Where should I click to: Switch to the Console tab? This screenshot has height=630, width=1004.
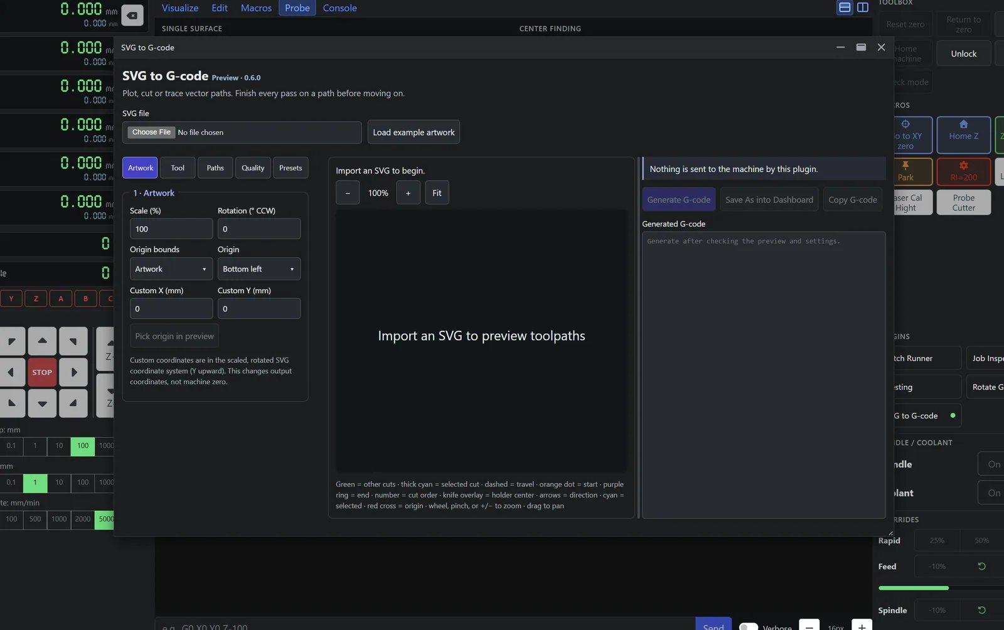[339, 8]
